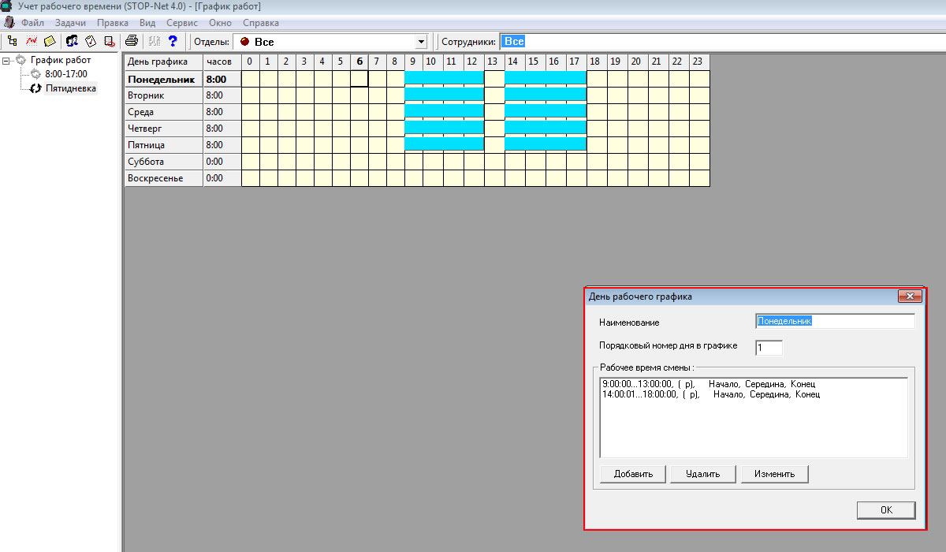This screenshot has width=946, height=552.
Task: Click Пятница's morning blue bar (9-13)
Action: pyautogui.click(x=444, y=144)
